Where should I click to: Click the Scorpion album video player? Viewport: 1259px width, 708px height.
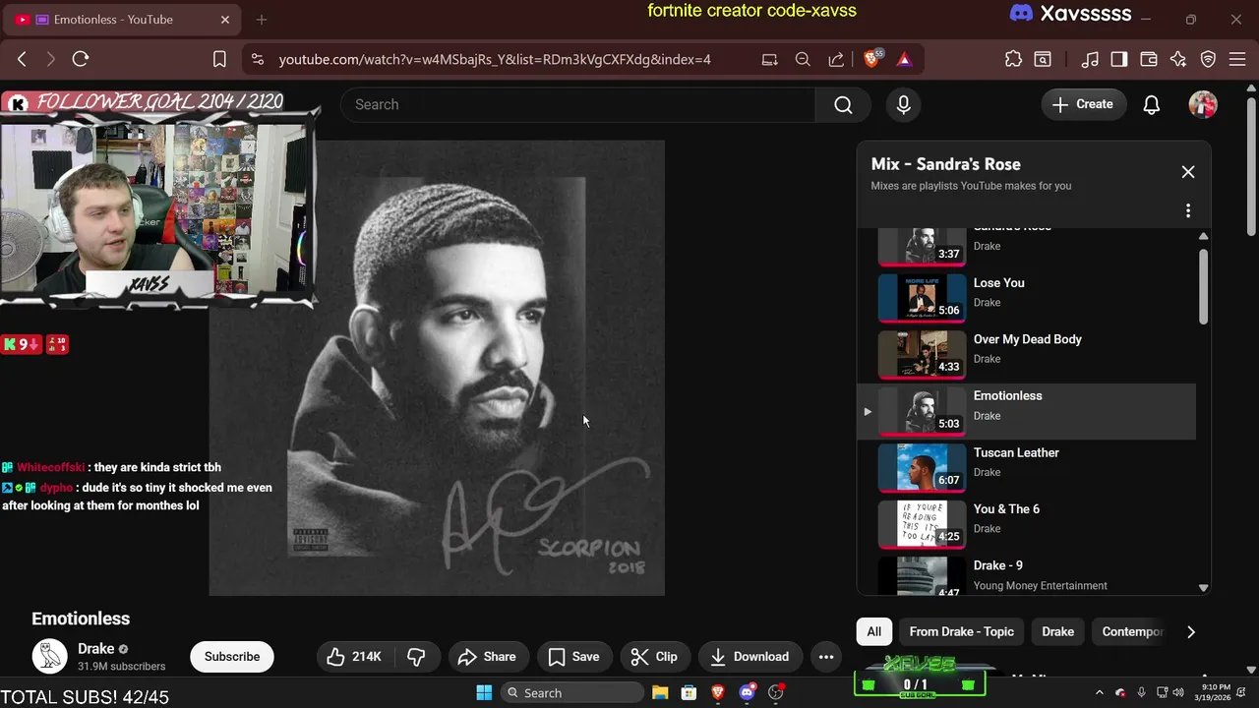point(437,368)
